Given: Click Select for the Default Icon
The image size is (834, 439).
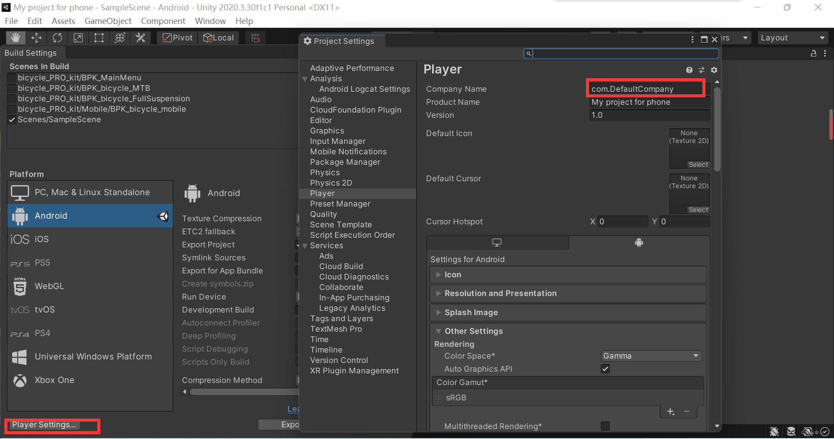Looking at the screenshot, I should pyautogui.click(x=698, y=165).
